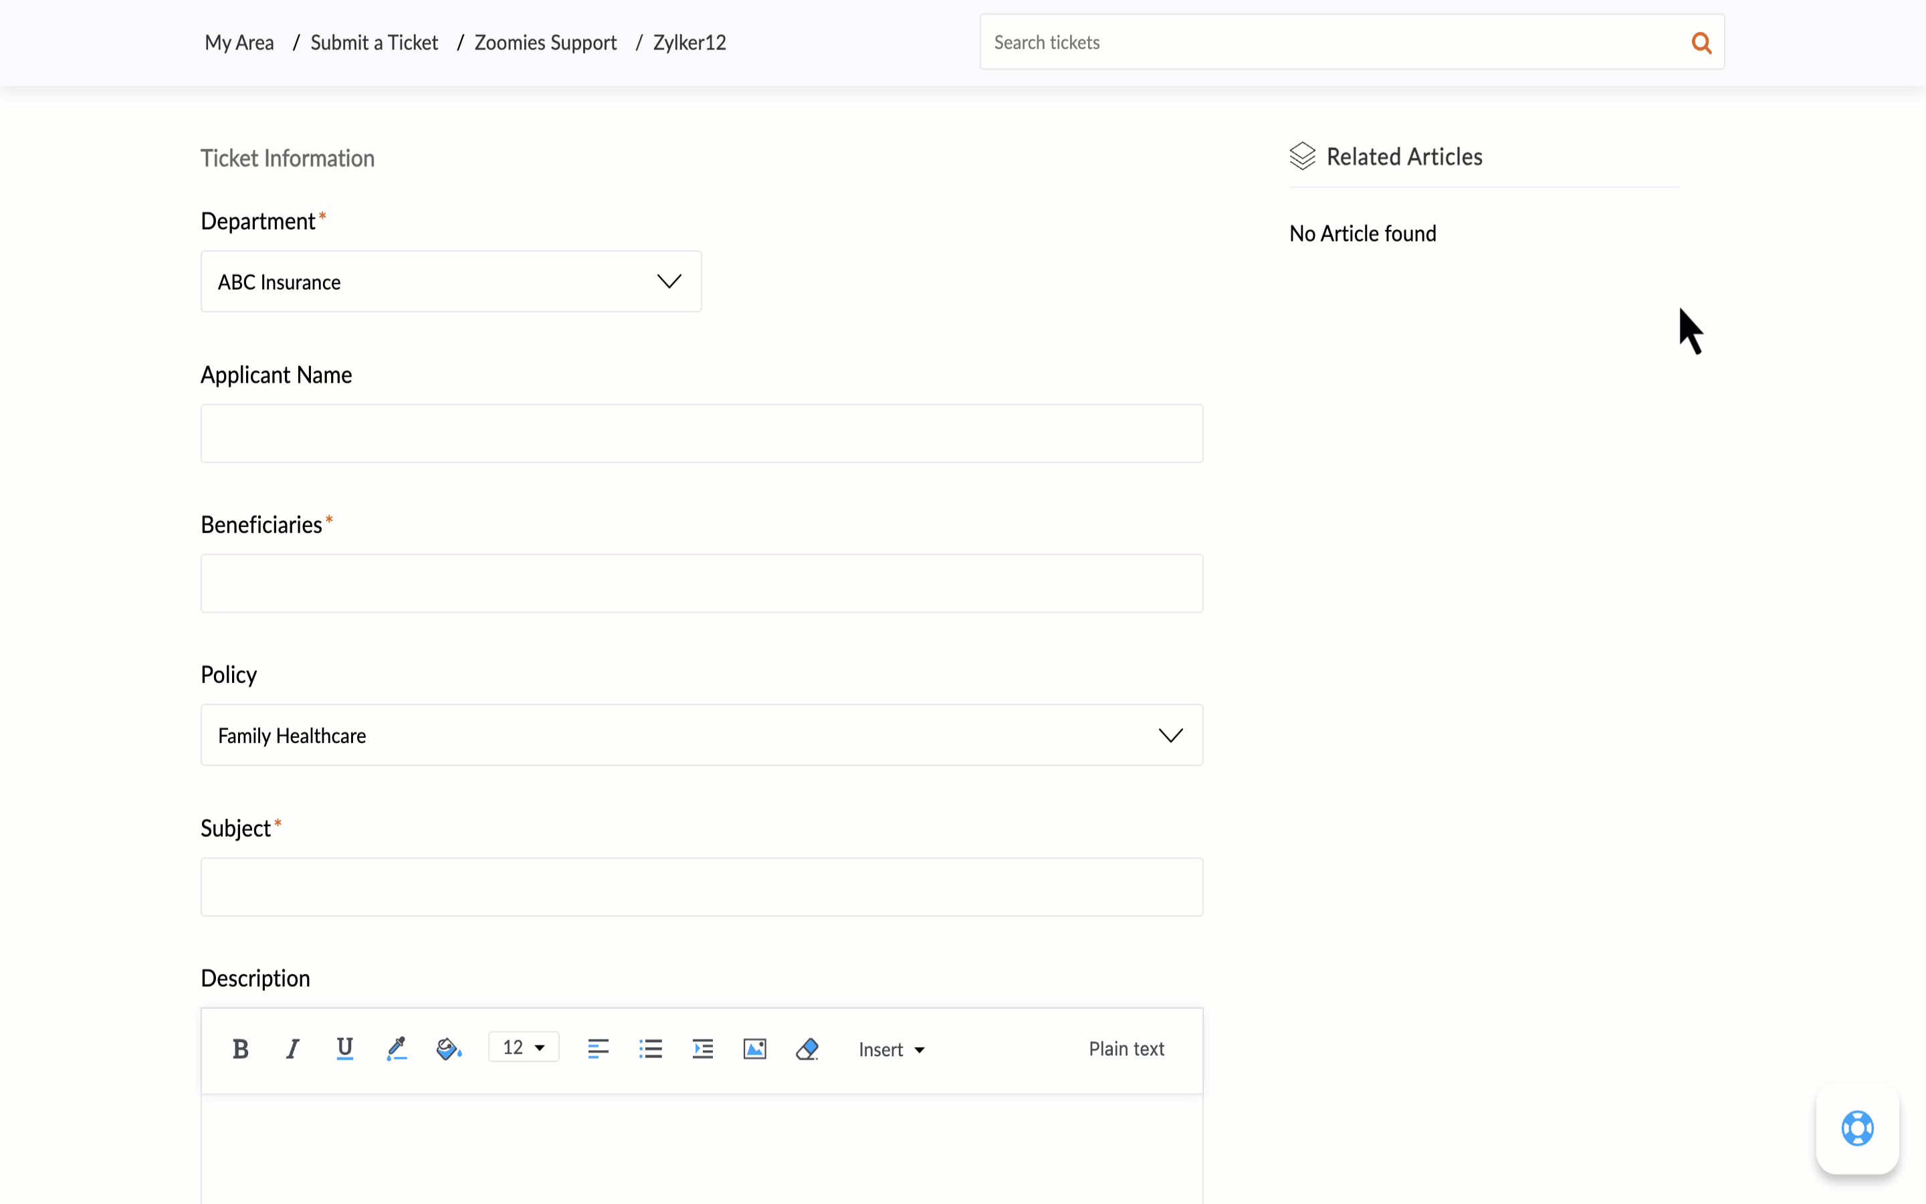1926x1204 pixels.
Task: Click the Applicant Name input field
Action: point(701,433)
